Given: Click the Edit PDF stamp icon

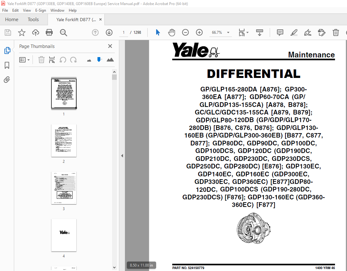Looking at the screenshot, I should (321, 32).
